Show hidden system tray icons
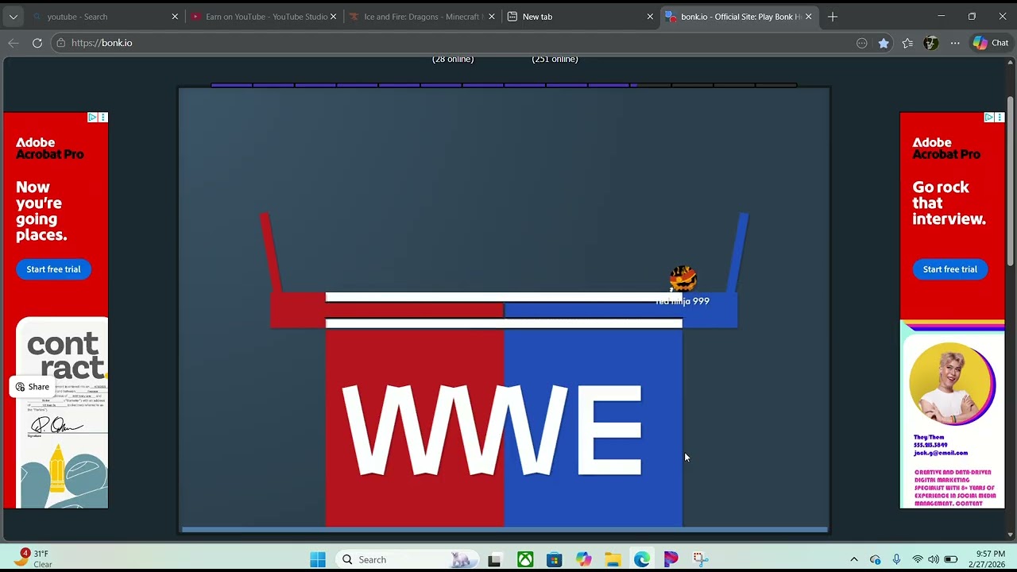Screen dimensions: 1017x572 [854, 559]
